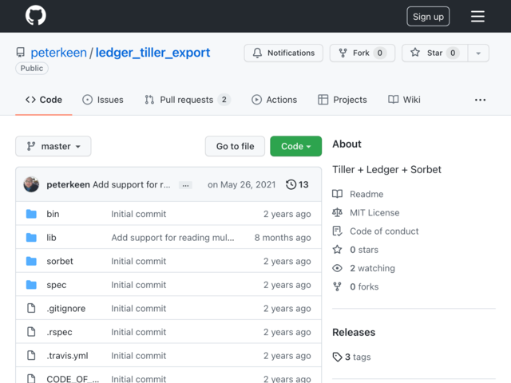Click the Readme book icon
Viewport: 511px width, 383px height.
click(x=337, y=194)
